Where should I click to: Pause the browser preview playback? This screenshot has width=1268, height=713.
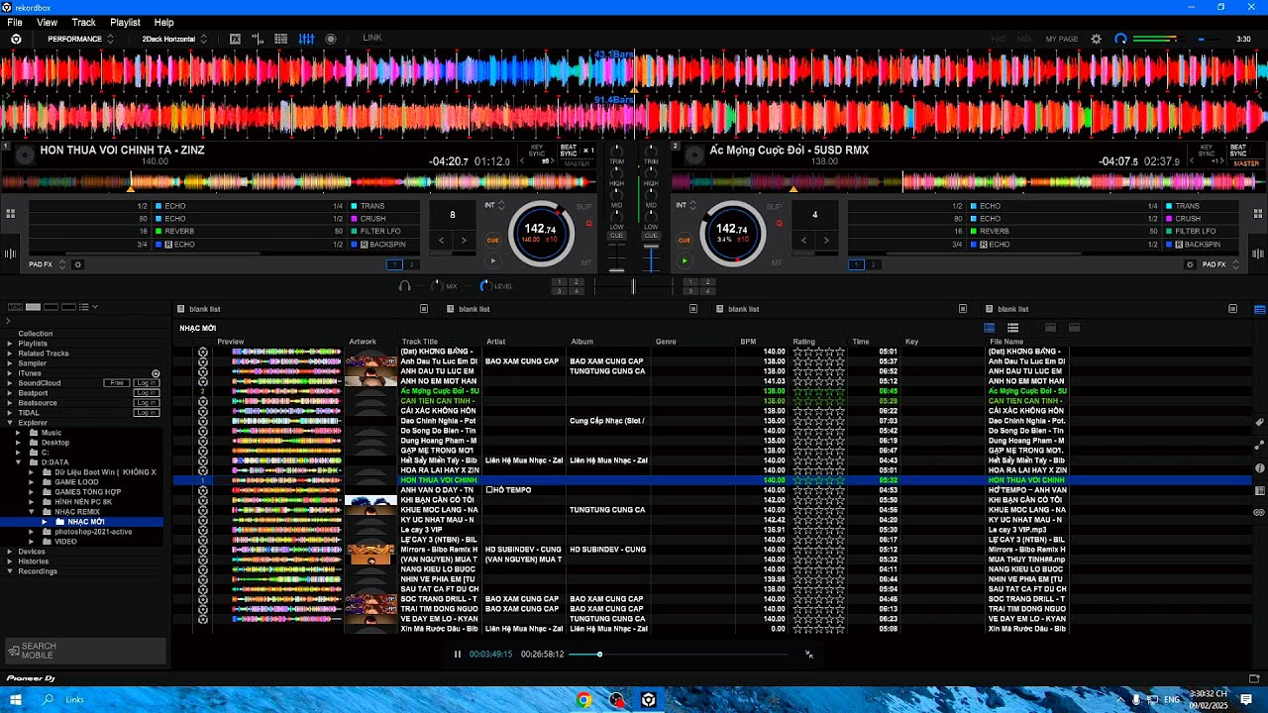(457, 654)
